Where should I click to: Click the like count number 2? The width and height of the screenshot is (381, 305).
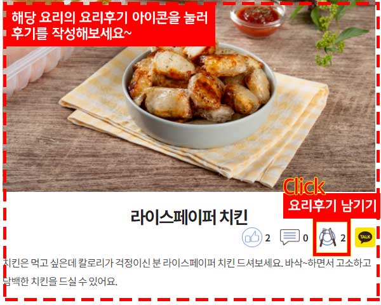point(267,238)
